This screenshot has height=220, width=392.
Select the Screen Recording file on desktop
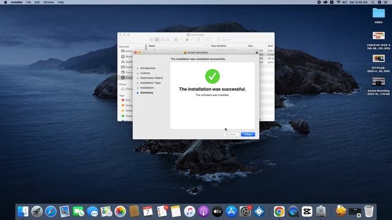click(379, 86)
